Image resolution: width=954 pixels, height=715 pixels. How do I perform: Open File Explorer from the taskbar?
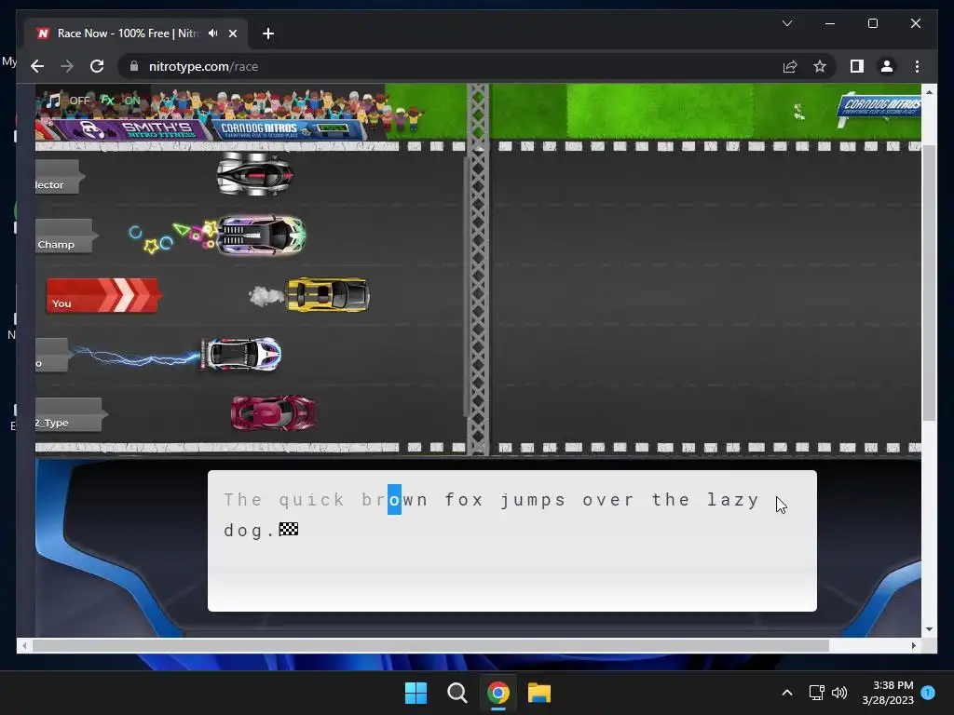click(539, 693)
